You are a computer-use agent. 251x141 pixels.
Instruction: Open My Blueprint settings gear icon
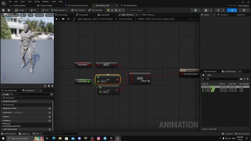coord(52,94)
